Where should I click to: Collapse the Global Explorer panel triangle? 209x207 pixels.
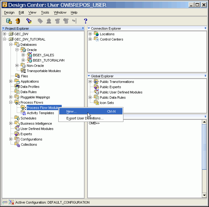point(89,76)
